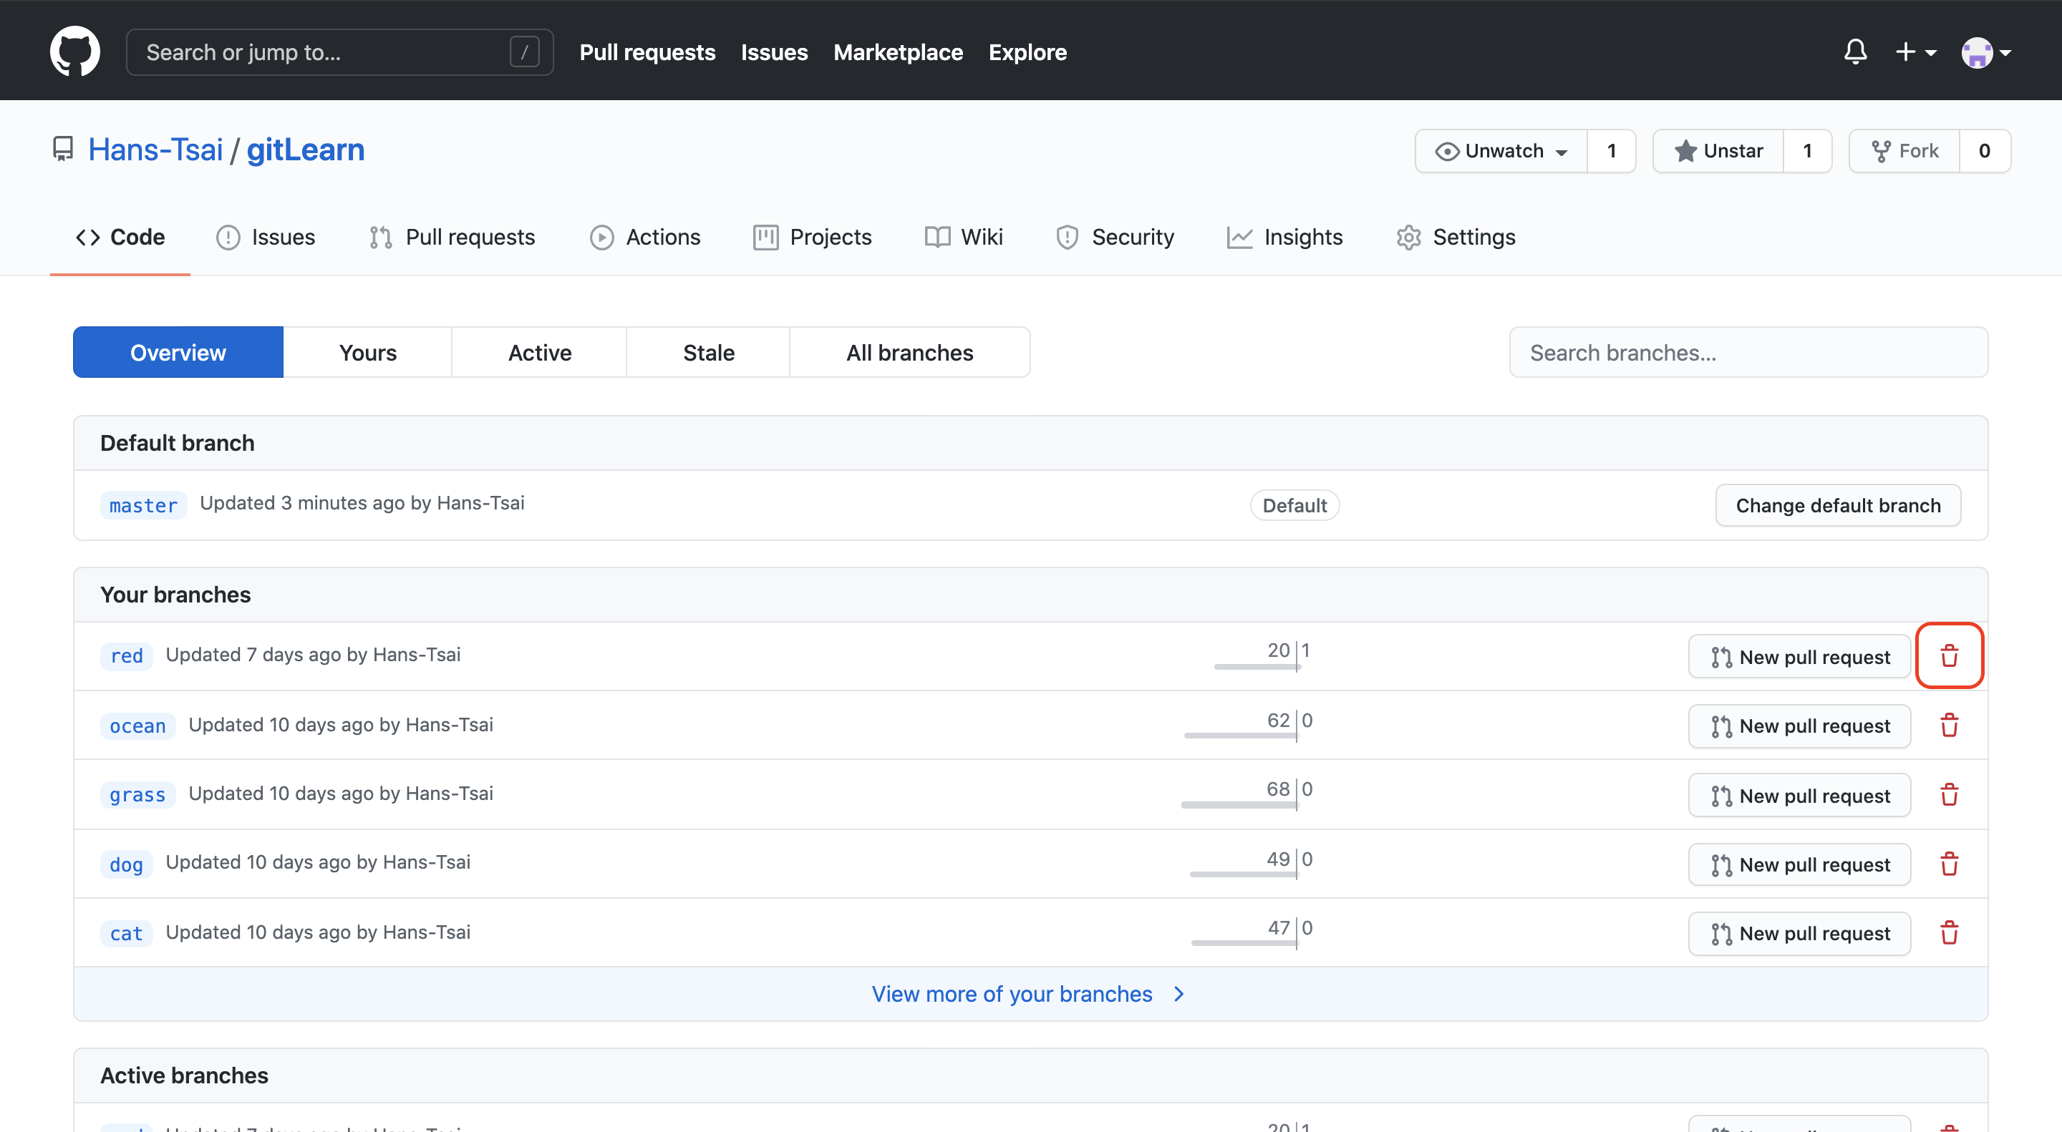Delete the ocean branch with trash icon

(x=1949, y=726)
